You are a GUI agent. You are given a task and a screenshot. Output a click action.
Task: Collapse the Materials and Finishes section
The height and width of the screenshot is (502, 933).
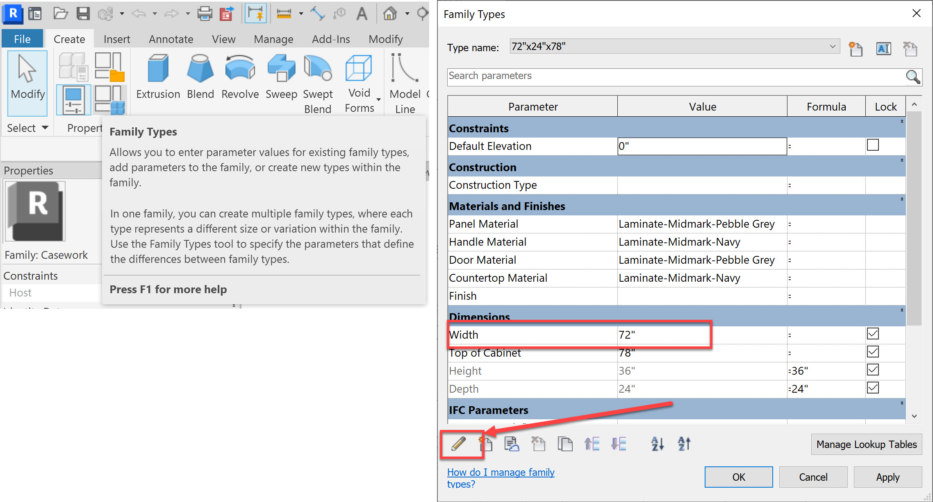pyautogui.click(x=901, y=200)
